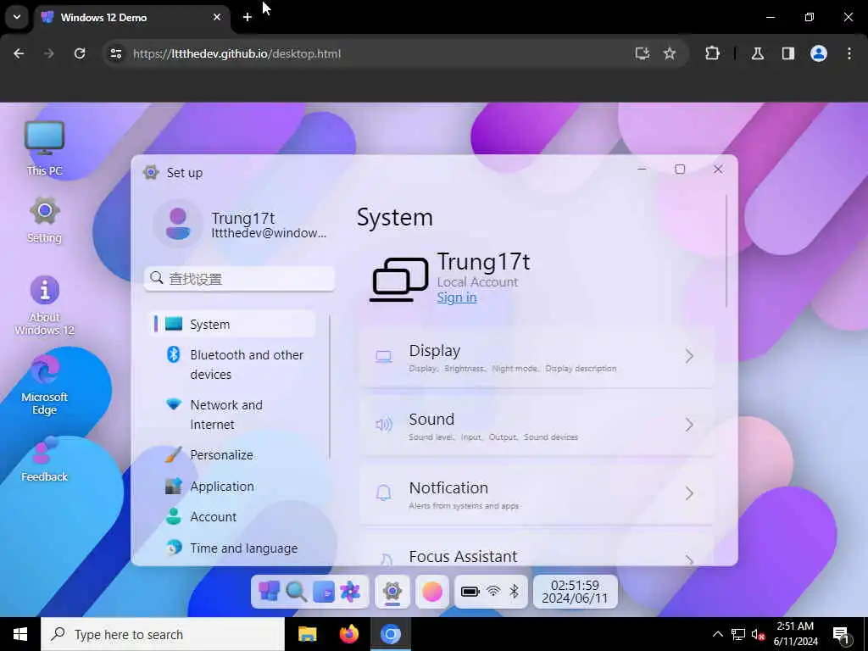Screen dimensions: 868x651
Task: Open the browser three-dot menu
Action: (849, 53)
